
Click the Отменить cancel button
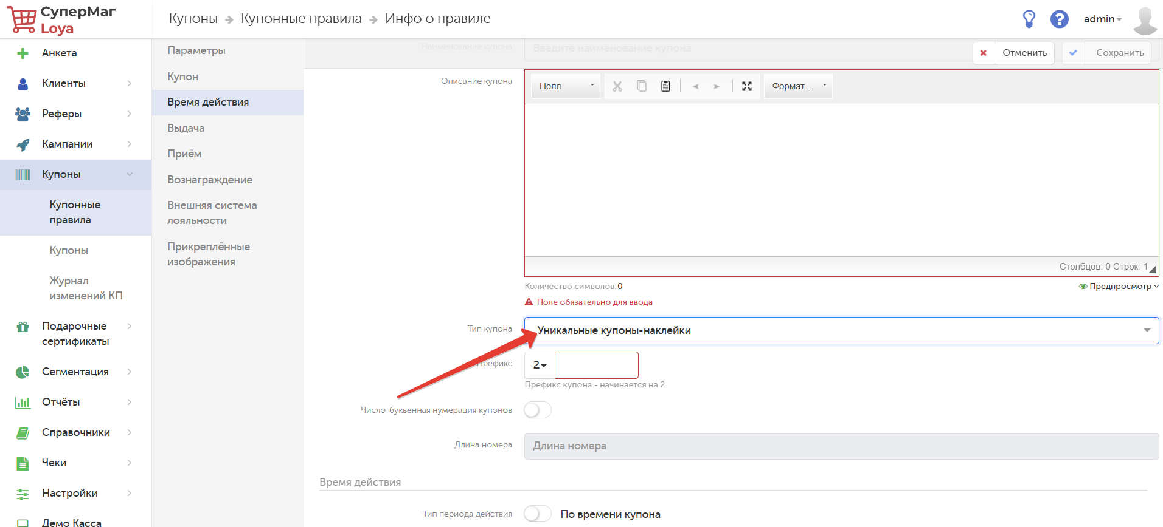coord(1024,53)
